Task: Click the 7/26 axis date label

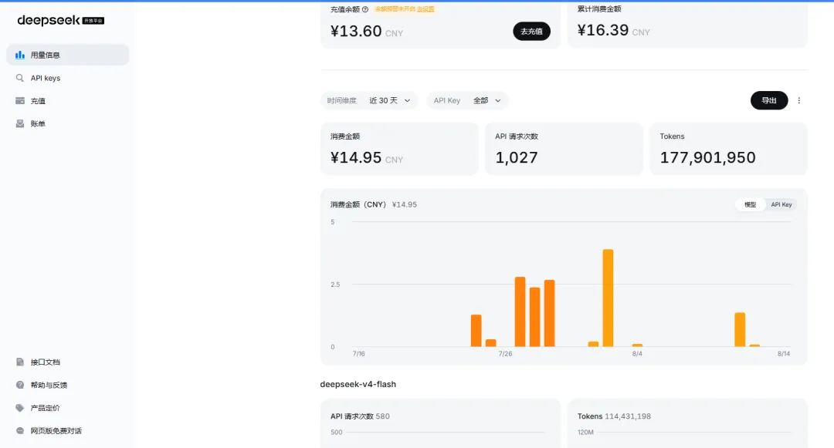Action: click(505, 353)
